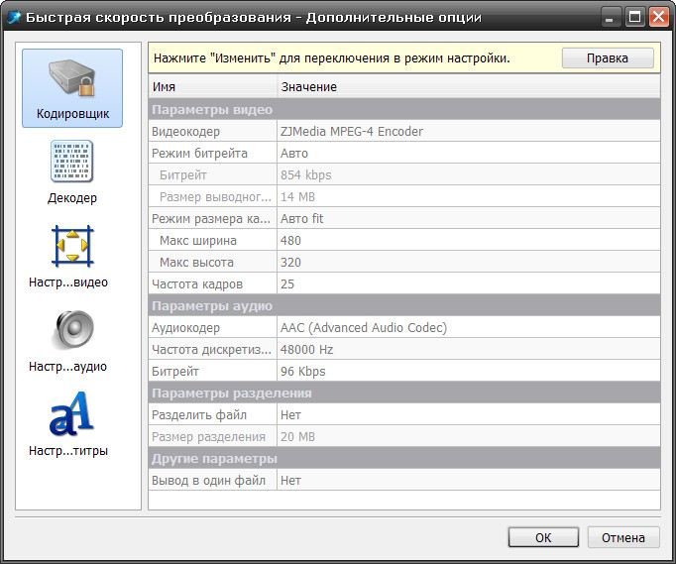This screenshot has height=564, width=676.
Task: Click the Макс ширина 480 value field
Action: 469,240
